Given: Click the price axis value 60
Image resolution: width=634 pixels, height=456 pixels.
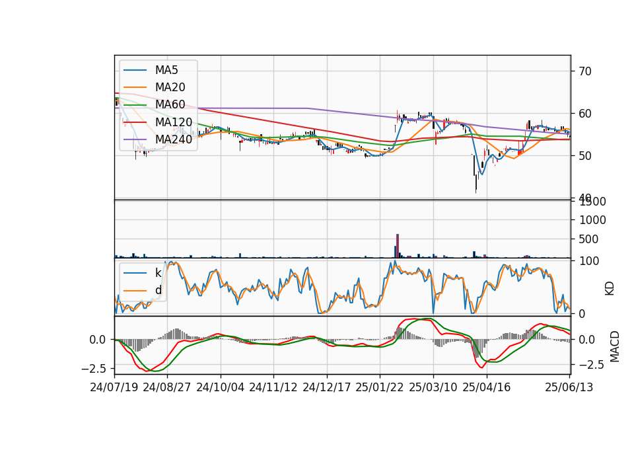Looking at the screenshot, I should point(585,114).
